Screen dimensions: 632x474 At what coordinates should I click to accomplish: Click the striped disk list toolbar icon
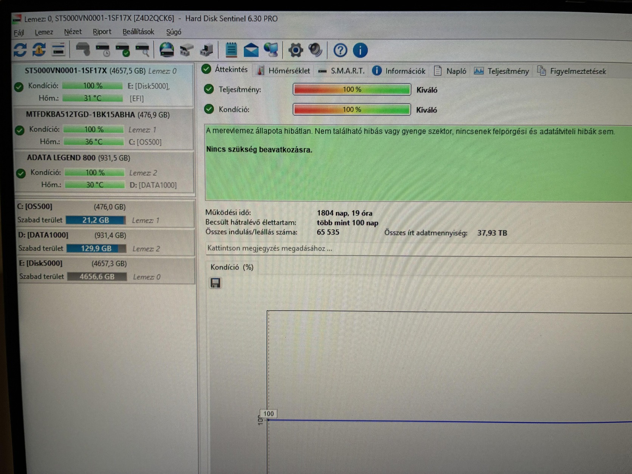click(x=59, y=50)
